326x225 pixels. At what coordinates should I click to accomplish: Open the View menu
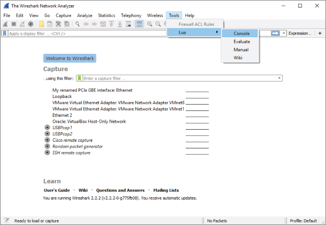[x=34, y=15]
